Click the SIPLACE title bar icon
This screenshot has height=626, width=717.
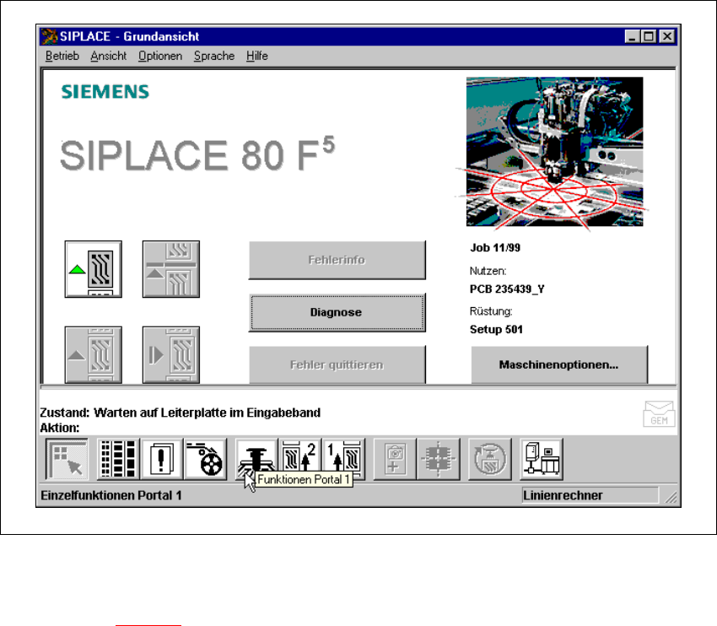click(x=49, y=36)
